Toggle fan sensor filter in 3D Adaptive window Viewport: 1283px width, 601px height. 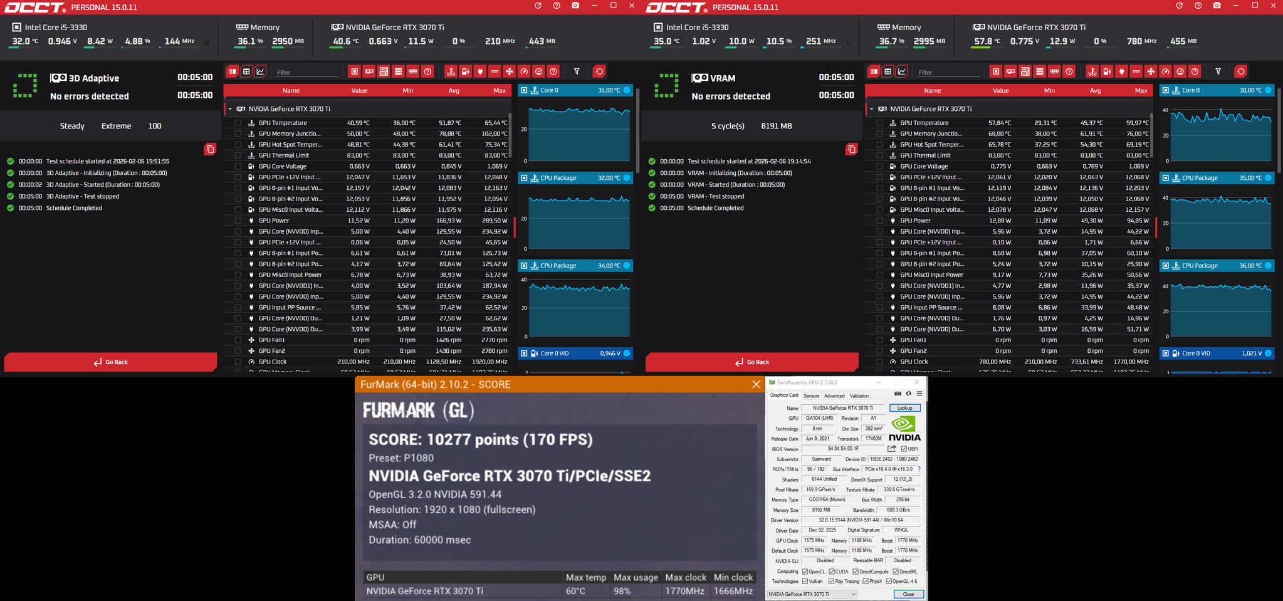click(x=510, y=71)
